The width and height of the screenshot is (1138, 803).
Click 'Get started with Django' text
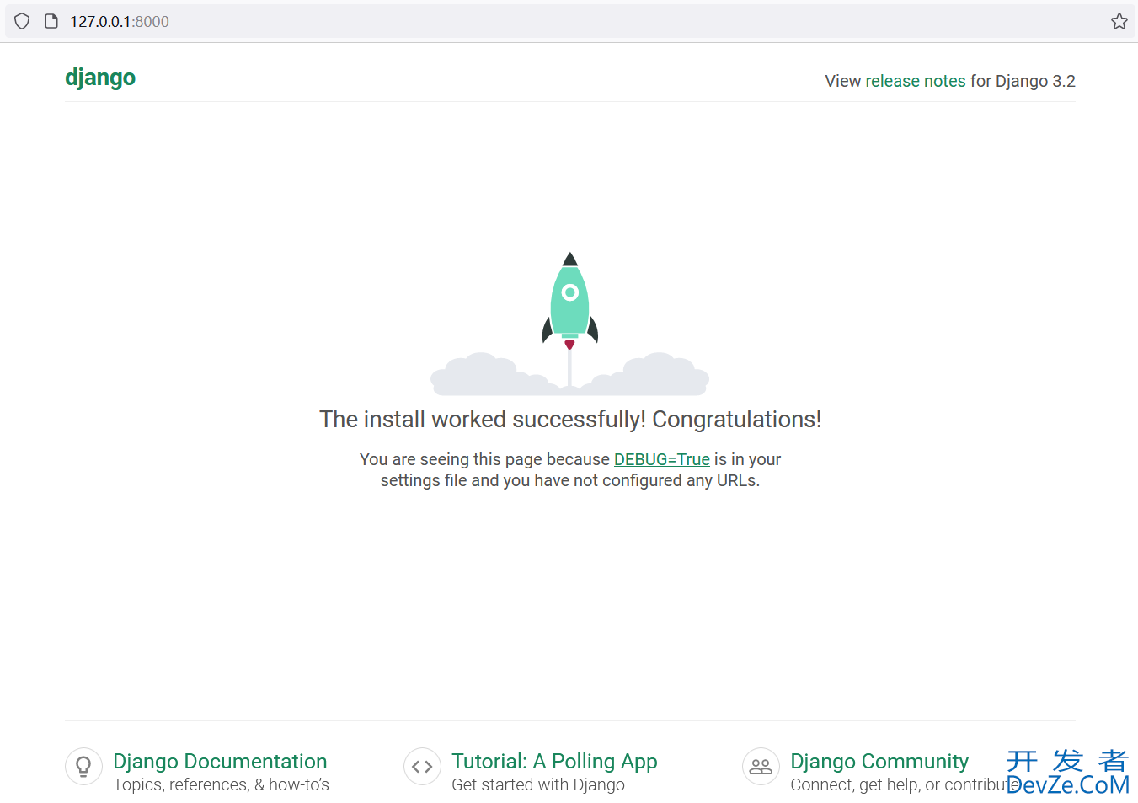click(x=538, y=784)
